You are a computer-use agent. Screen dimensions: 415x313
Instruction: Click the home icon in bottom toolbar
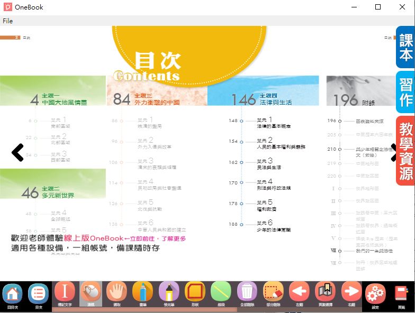(x=13, y=293)
